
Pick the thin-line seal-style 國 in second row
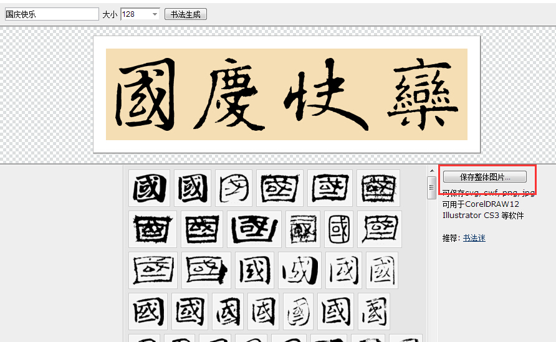click(338, 229)
